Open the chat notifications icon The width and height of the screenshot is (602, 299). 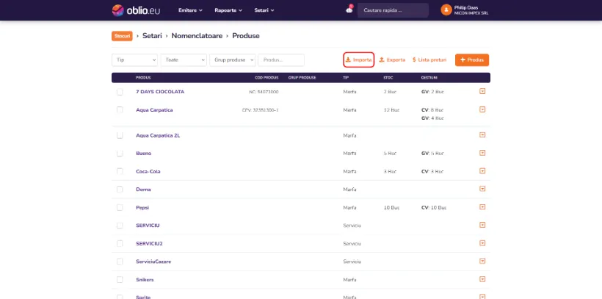click(349, 10)
